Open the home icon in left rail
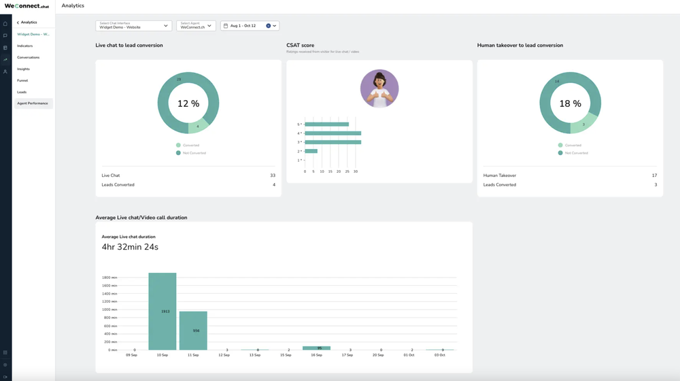The image size is (680, 381). tap(5, 24)
